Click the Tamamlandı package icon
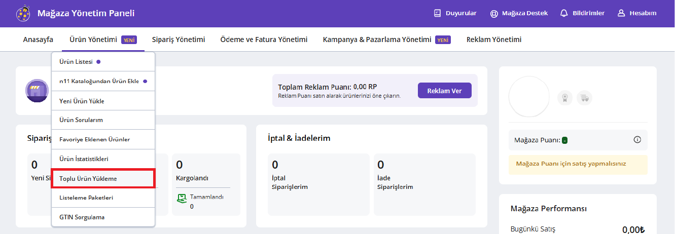The image size is (675, 234). coord(182,198)
